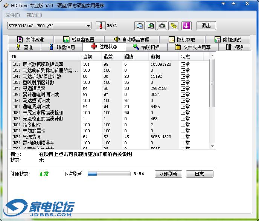
Task: Open the ST9500424AS drive dropdown
Action: click(49, 26)
